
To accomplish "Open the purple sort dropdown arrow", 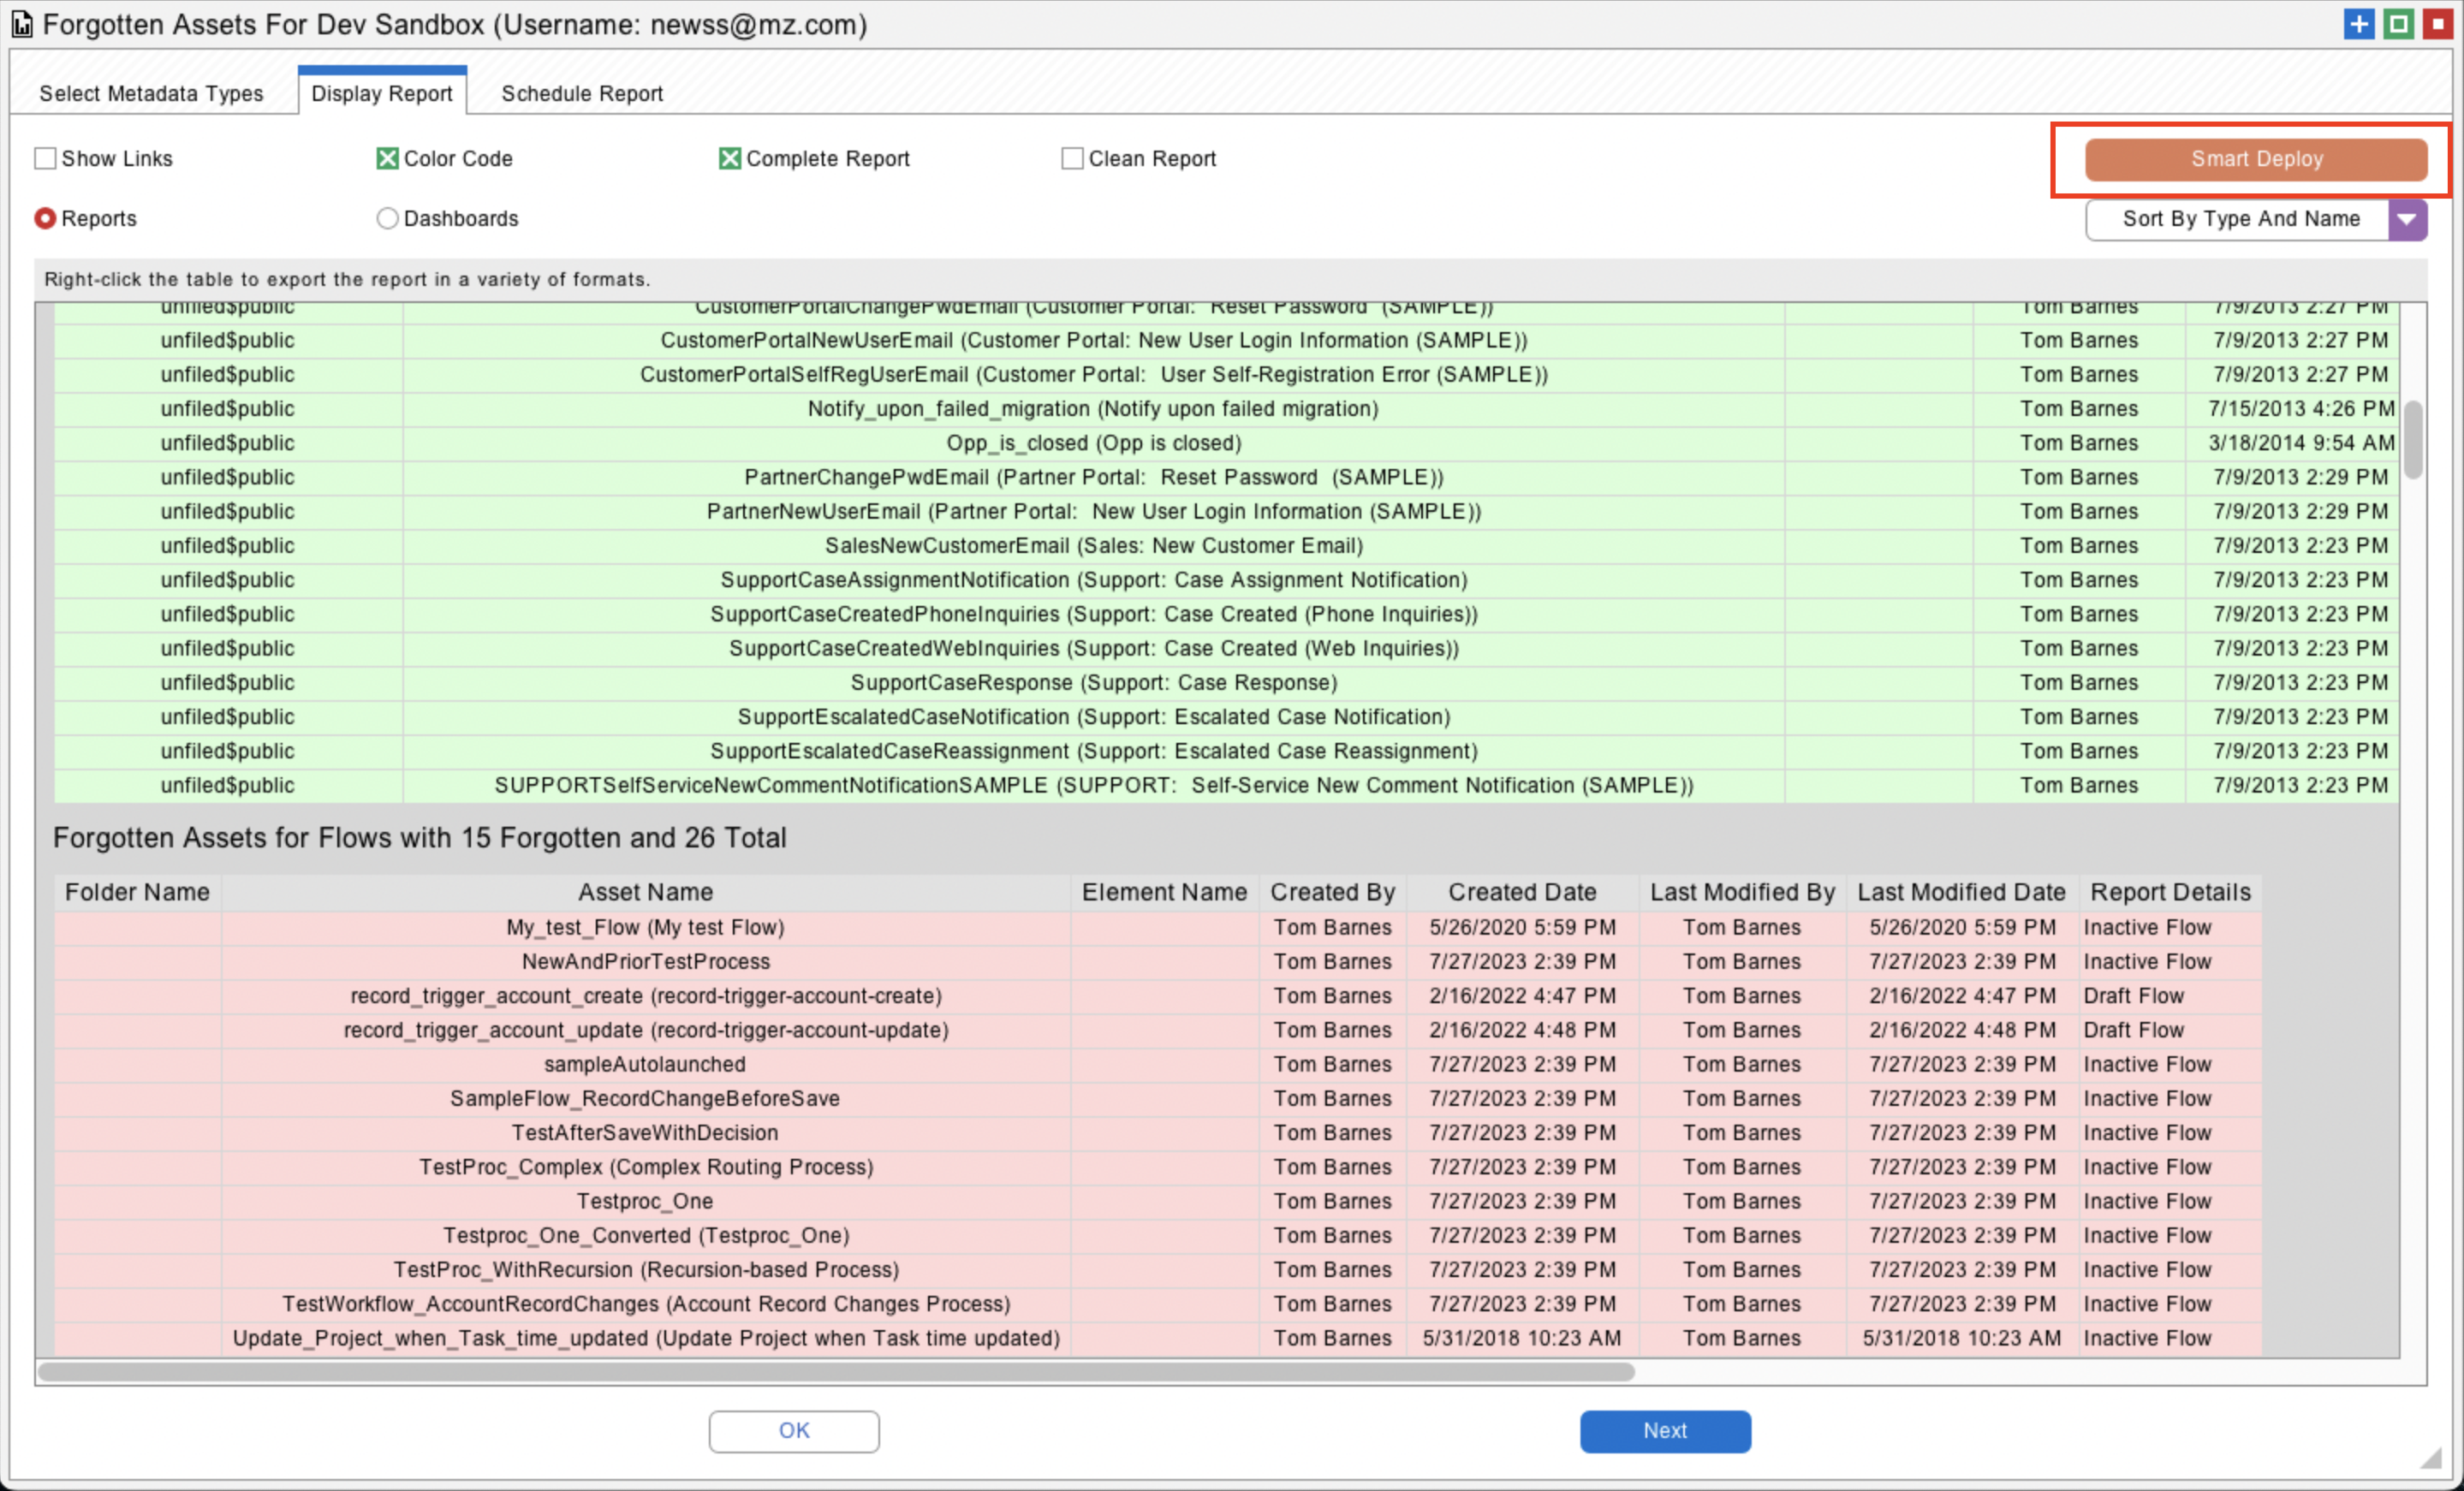I will pos(2407,219).
